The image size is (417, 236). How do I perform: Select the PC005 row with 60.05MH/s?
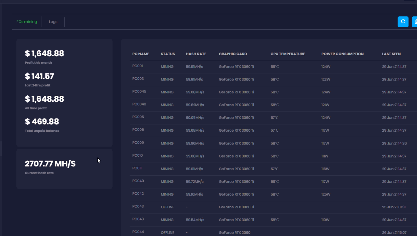click(x=138, y=117)
